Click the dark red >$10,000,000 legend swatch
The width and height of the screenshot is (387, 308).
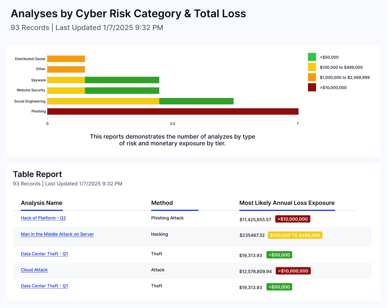point(312,87)
